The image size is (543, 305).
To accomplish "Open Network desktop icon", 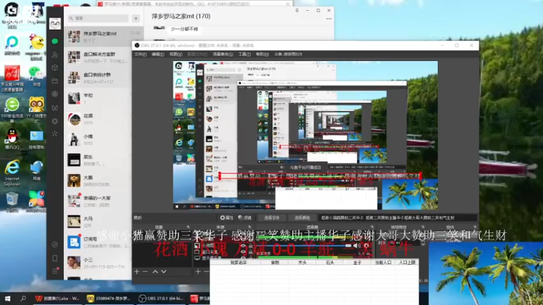I will (37, 171).
